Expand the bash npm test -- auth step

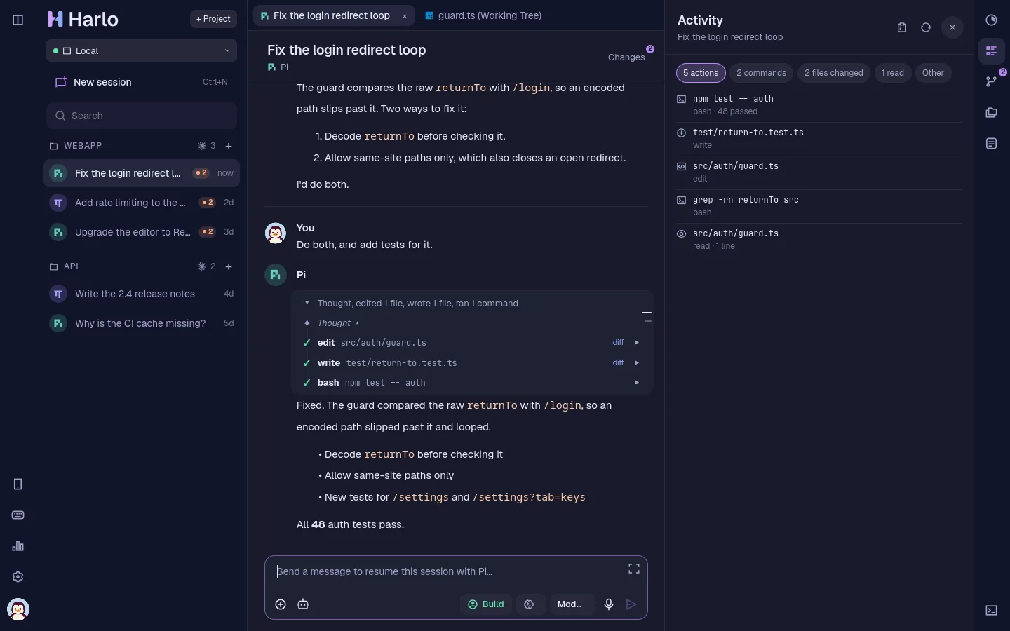637,383
